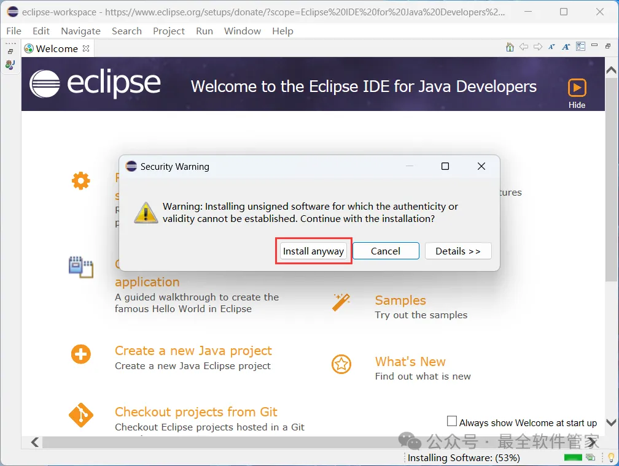Navigate forward with the right arrow icon
The image size is (619, 466).
[x=538, y=47]
